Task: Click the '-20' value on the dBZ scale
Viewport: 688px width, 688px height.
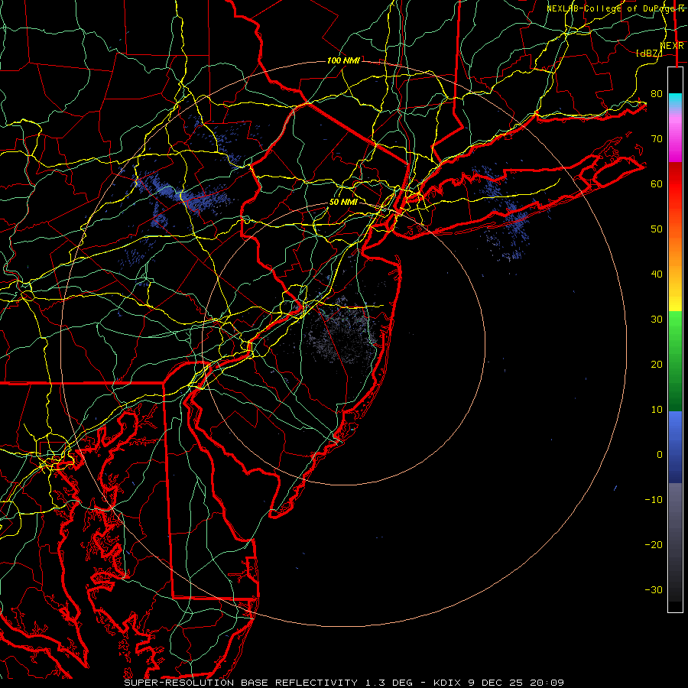Action: pyautogui.click(x=654, y=544)
